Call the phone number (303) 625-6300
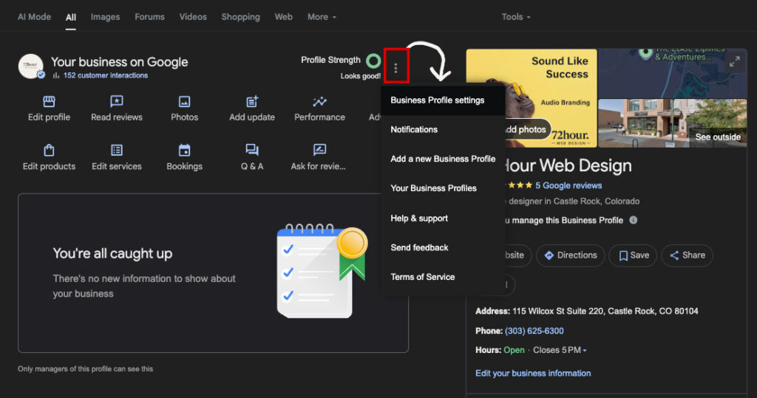Image resolution: width=757 pixels, height=398 pixels. point(534,331)
